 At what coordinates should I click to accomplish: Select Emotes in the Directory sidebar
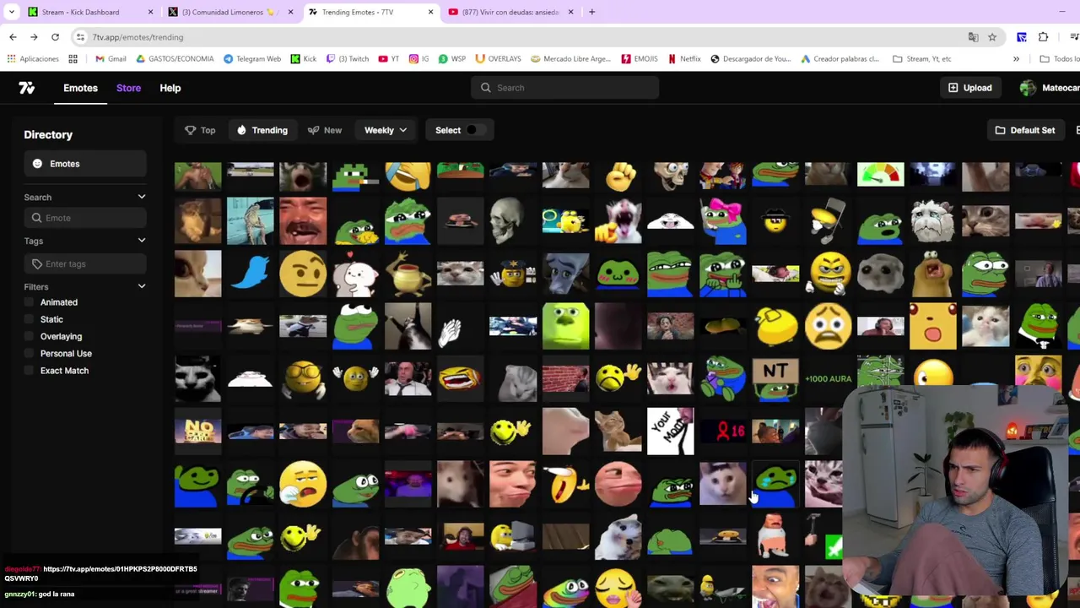(84, 164)
